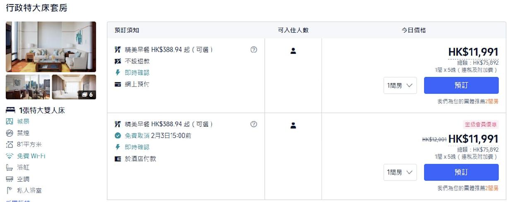The height and width of the screenshot is (202, 508).
Task: Click the 免費取消 link text
Action: pyautogui.click(x=137, y=136)
